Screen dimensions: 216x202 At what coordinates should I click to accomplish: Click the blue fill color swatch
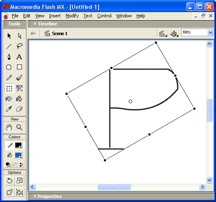click(18, 156)
